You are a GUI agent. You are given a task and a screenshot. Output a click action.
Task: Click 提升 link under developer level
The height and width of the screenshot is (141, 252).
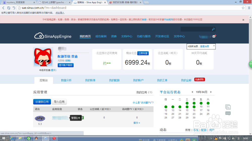pyautogui.click(x=53, y=70)
